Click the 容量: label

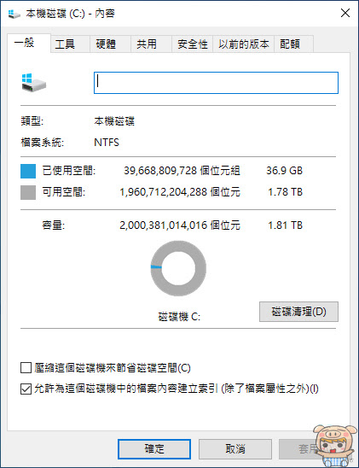click(54, 225)
